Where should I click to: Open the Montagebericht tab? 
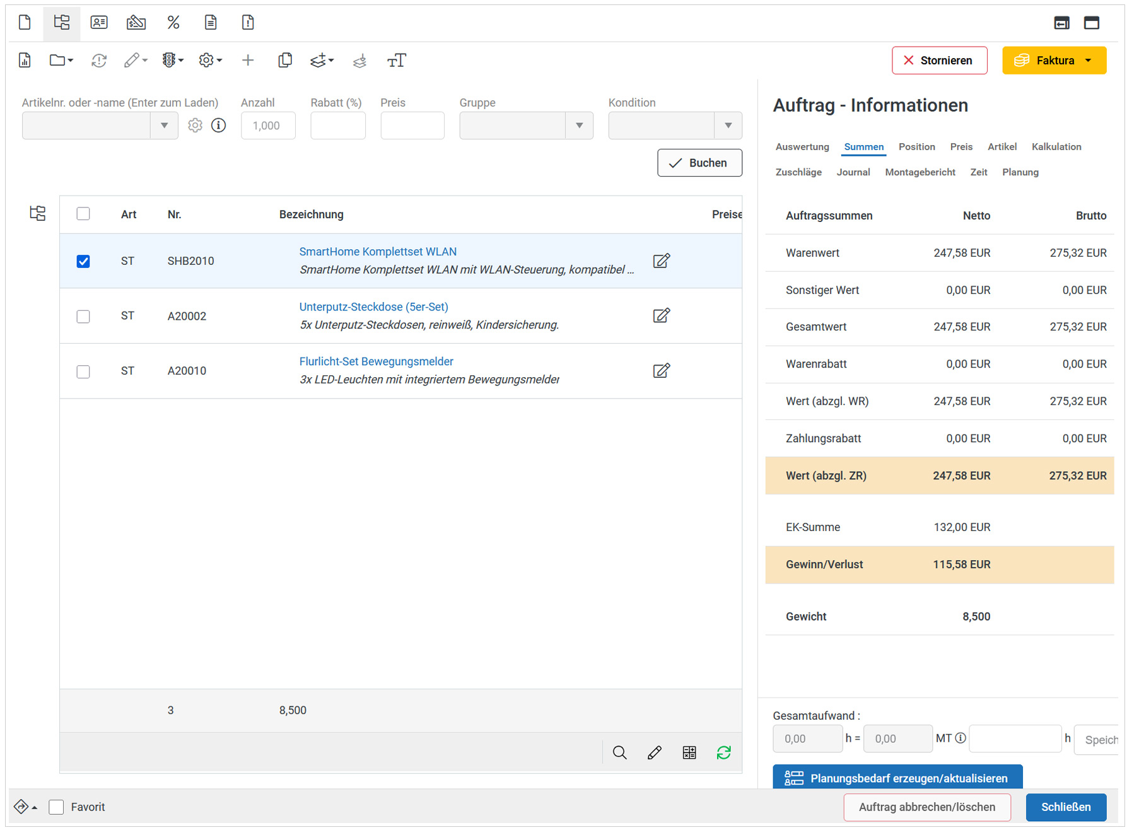click(920, 172)
